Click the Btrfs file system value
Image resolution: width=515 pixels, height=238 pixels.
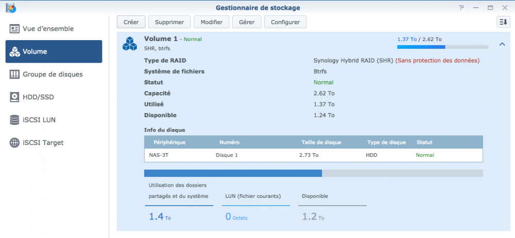point(320,71)
